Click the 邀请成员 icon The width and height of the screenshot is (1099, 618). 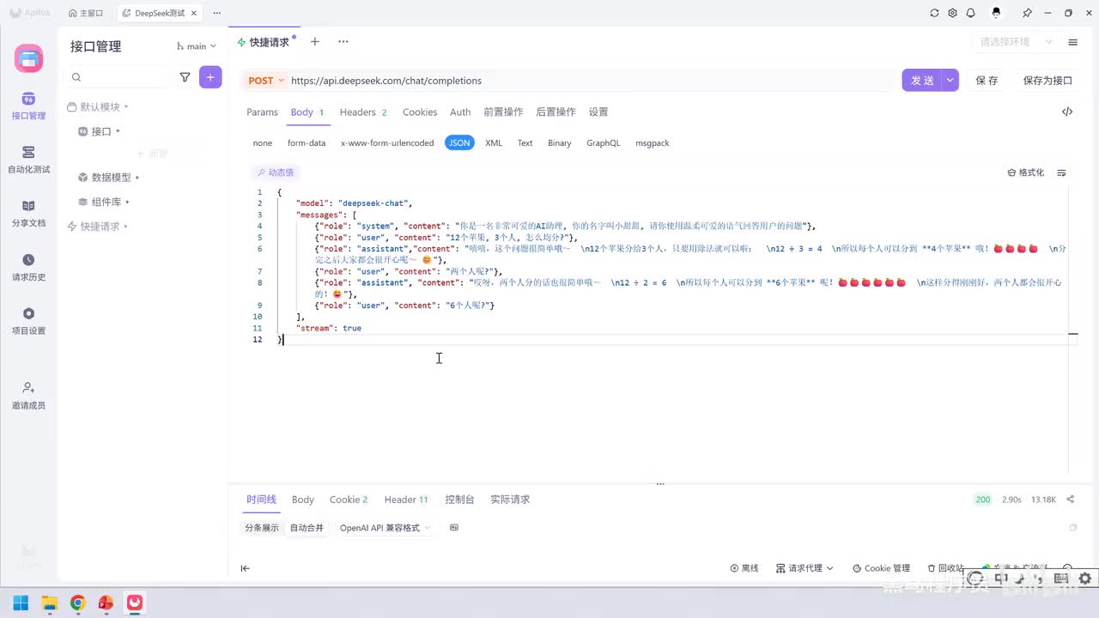[x=28, y=388]
